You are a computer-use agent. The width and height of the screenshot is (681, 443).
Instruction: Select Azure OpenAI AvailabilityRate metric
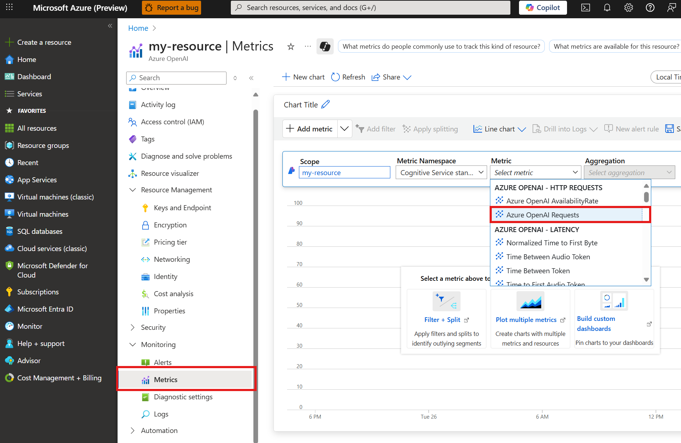(x=552, y=201)
